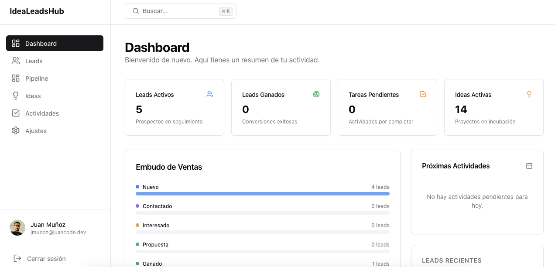Screen dimensions: 555x267
Task: Click the IdeaLeadsHub logo title
Action: pyautogui.click(x=37, y=11)
